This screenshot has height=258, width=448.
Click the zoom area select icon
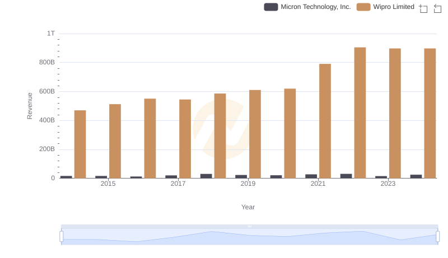pos(423,8)
